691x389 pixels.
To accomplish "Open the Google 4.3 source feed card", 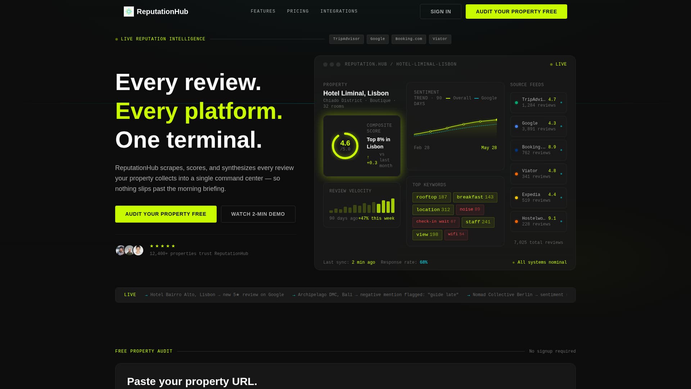I will (x=538, y=126).
